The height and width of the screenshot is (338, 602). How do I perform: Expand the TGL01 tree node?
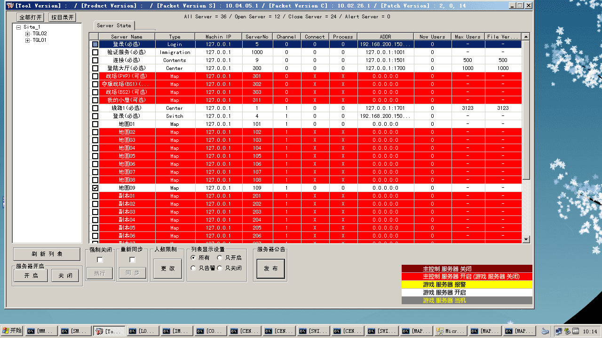(x=28, y=40)
